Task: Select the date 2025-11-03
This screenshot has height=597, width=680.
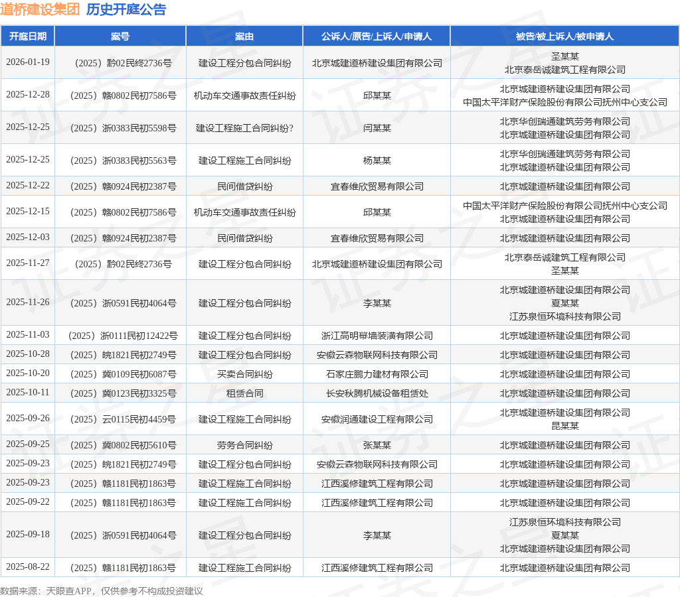Action: pyautogui.click(x=28, y=334)
